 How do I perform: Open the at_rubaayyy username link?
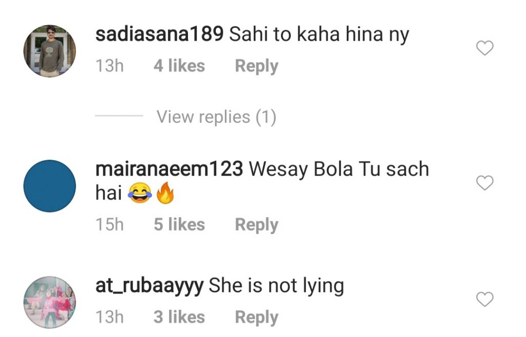tap(149, 286)
